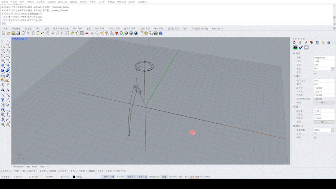The width and height of the screenshot is (336, 189).
Task: Toggle the 표시 wallpaper checkbox
Action: [315, 133]
